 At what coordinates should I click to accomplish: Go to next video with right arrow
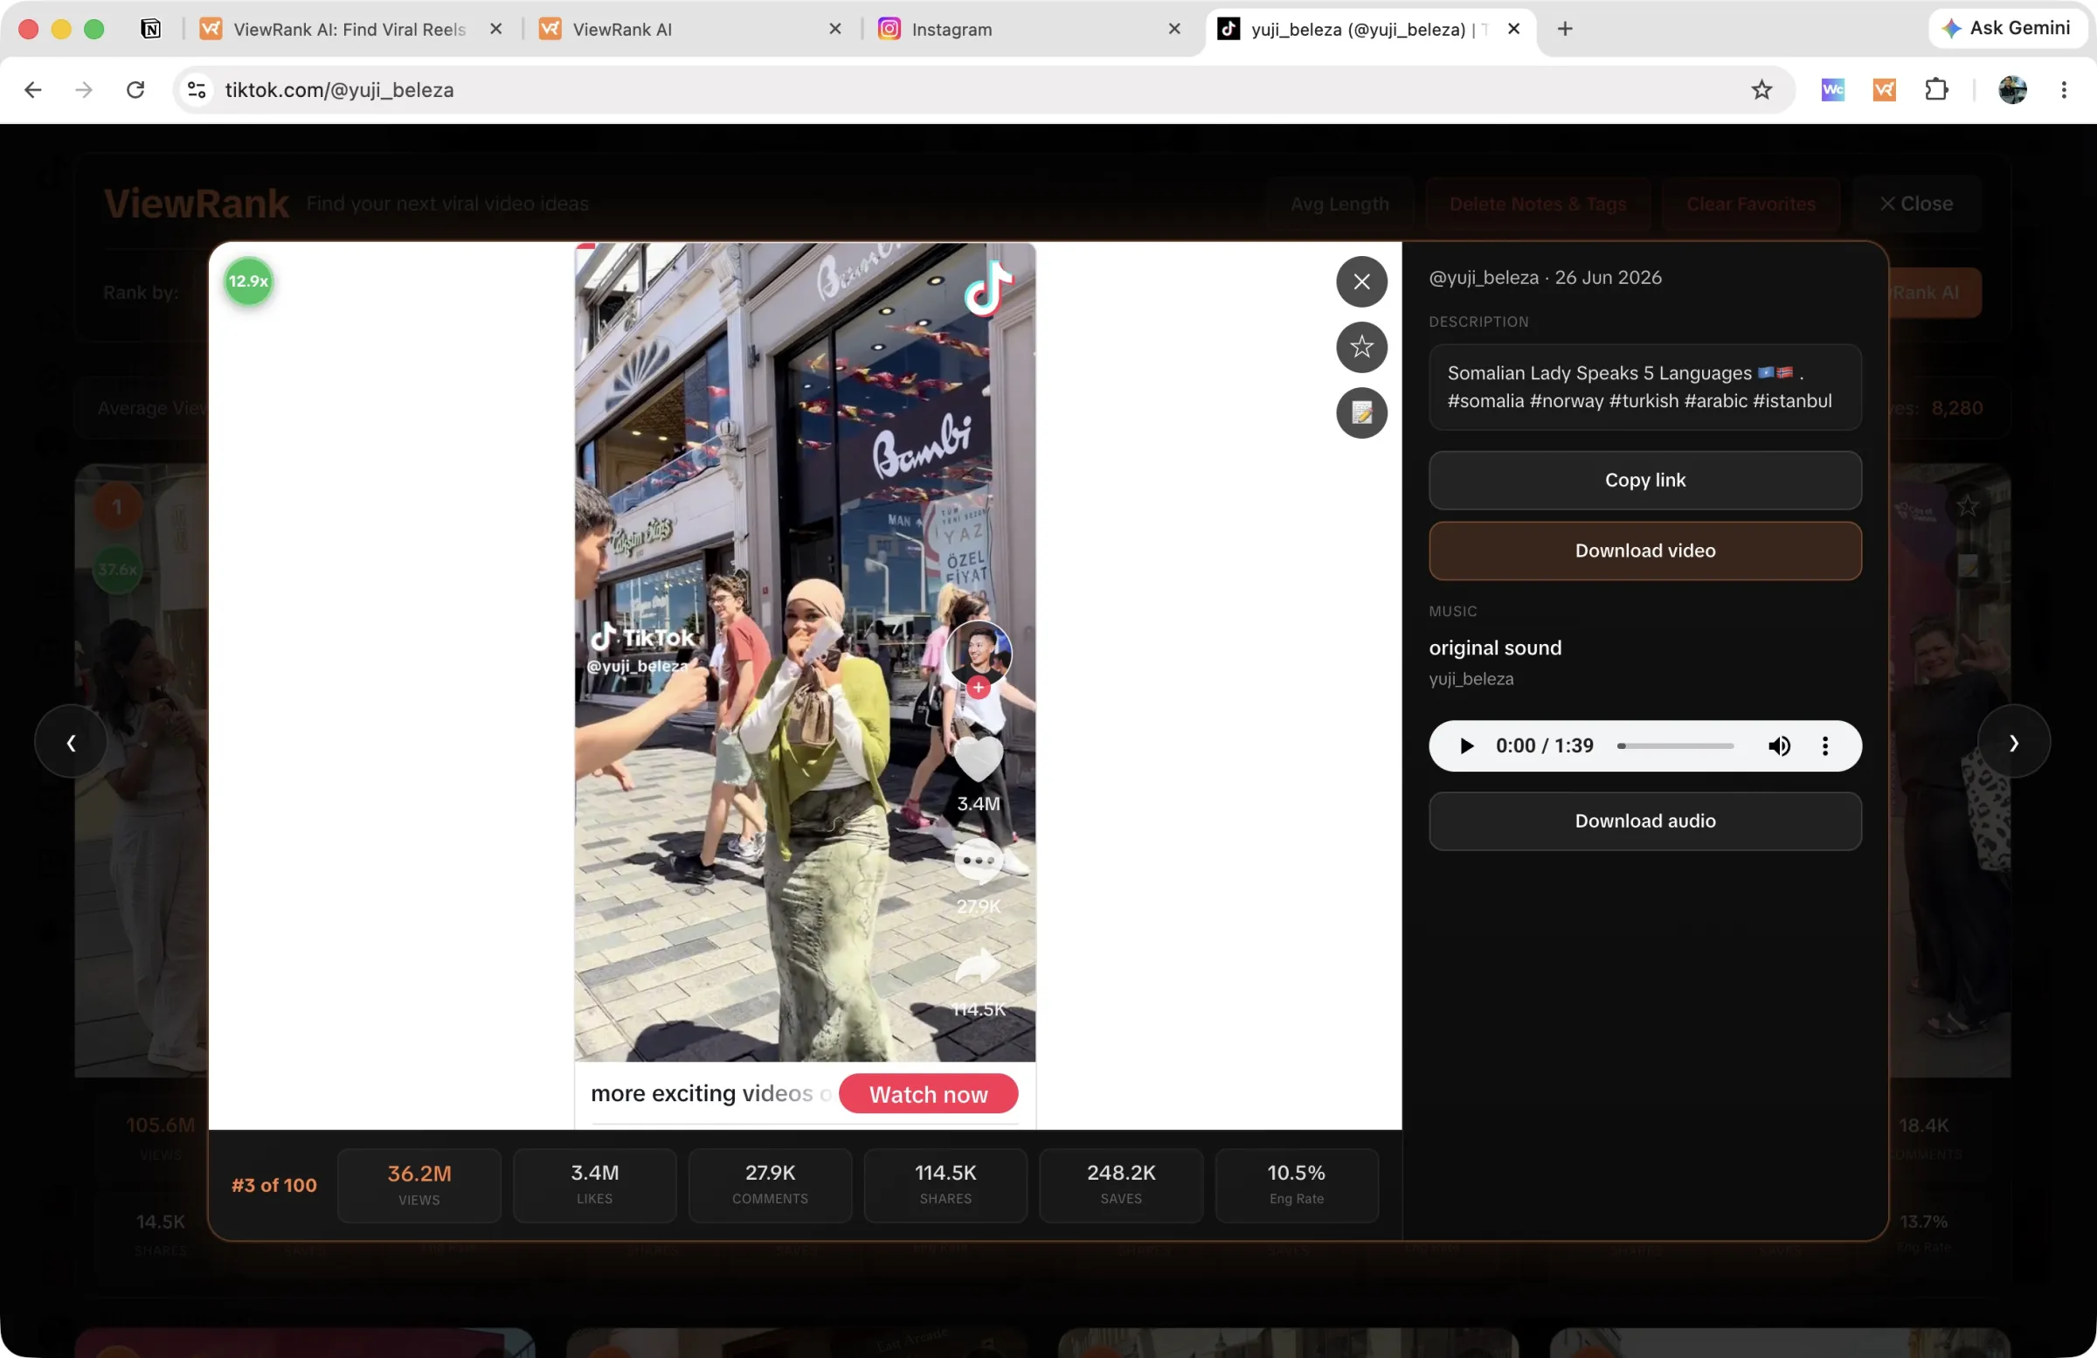[x=2014, y=742]
